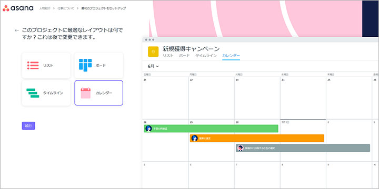Screen dimensions: 379x189
Task: Click the avatar on the green task
Action: (x=148, y=129)
